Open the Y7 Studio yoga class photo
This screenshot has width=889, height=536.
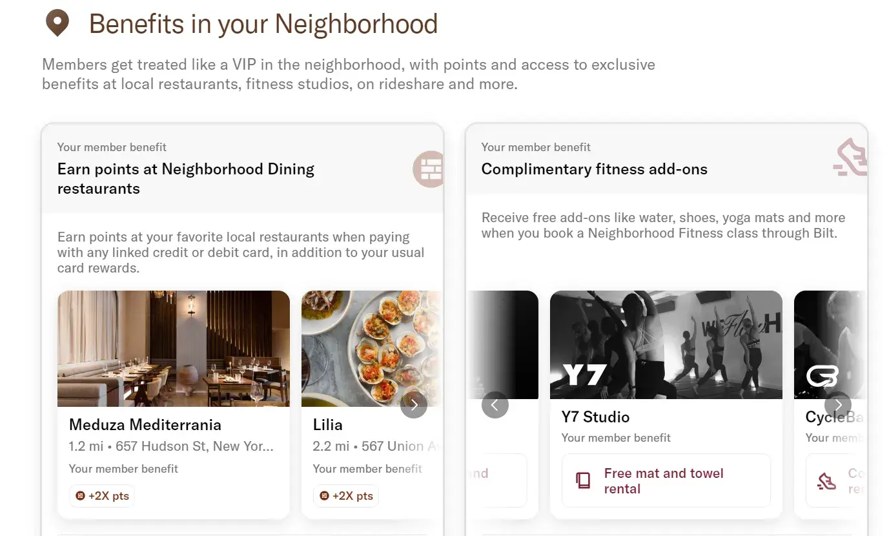coord(666,345)
